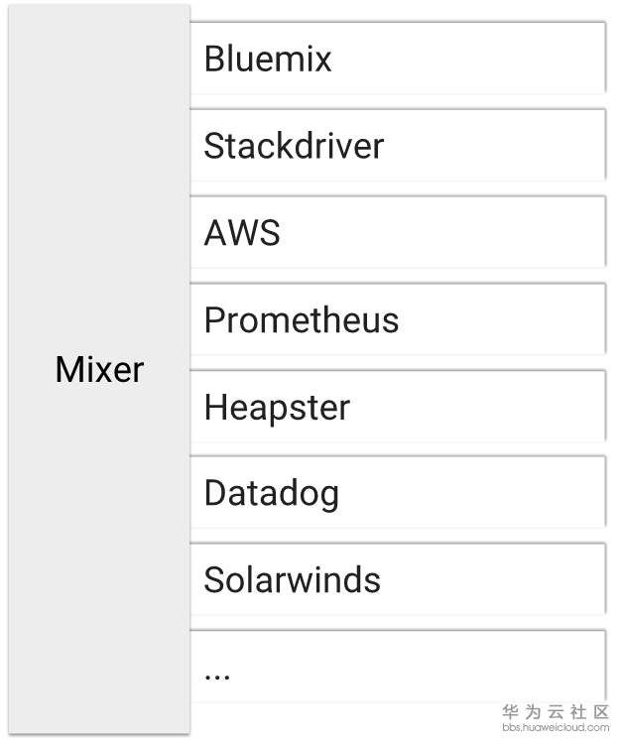623x742 pixels.
Task: Click the word Bluemix
Action: [x=268, y=59]
